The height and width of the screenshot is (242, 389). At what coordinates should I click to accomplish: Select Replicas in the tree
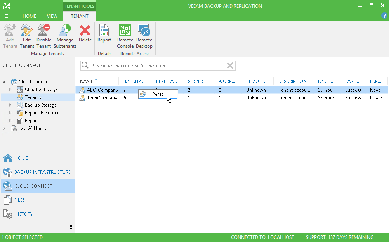33,121
